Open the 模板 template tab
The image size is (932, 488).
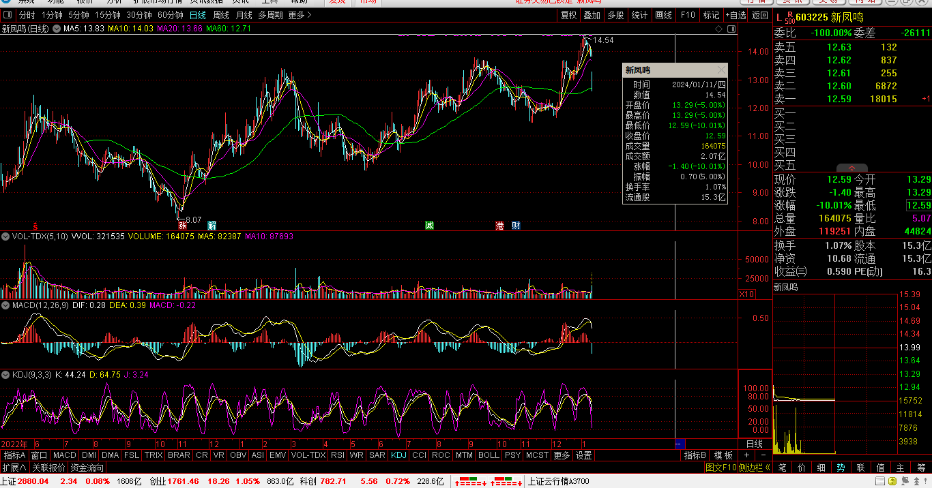724,455
